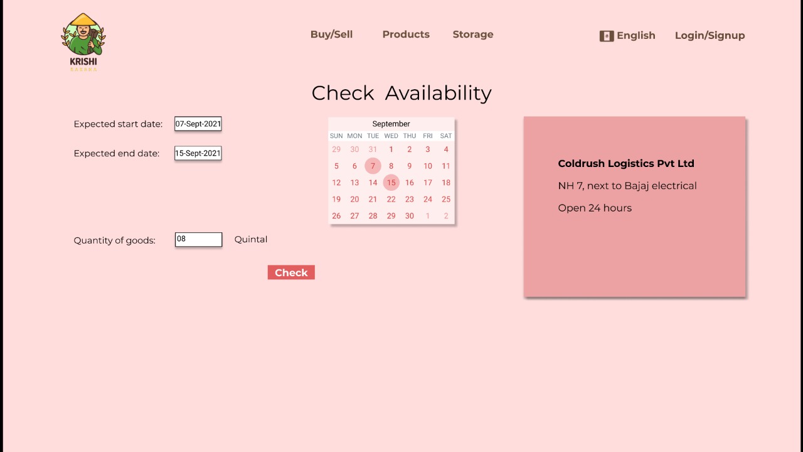Image resolution: width=803 pixels, height=452 pixels.
Task: Pick date 27 on the calendar
Action: [x=354, y=216]
